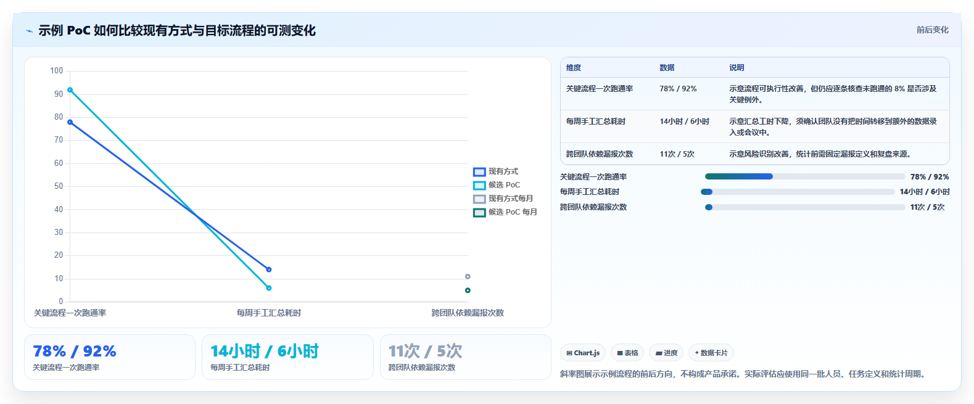Open the 78% / 92% data card
The width and height of the screenshot is (974, 404).
point(110,357)
